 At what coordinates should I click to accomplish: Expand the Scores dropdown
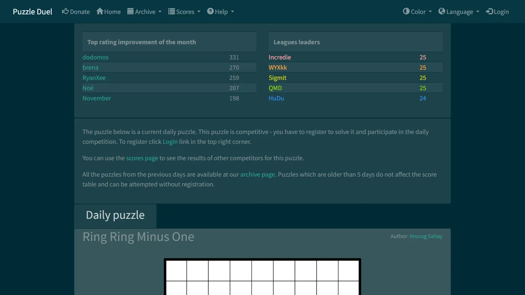[184, 11]
